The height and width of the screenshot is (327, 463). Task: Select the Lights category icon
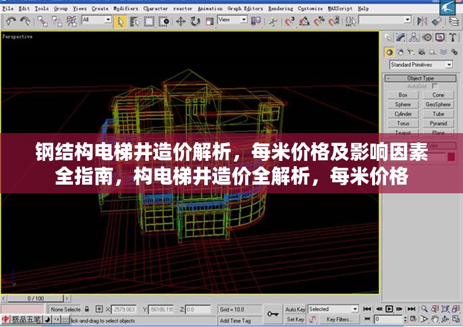[411, 52]
